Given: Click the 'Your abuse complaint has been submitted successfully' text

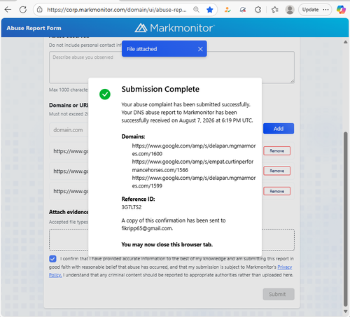Looking at the screenshot, I should [185, 104].
